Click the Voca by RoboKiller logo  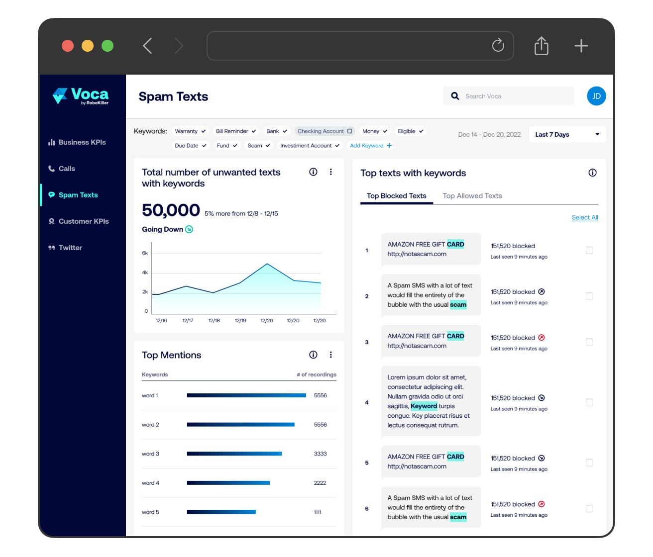81,95
